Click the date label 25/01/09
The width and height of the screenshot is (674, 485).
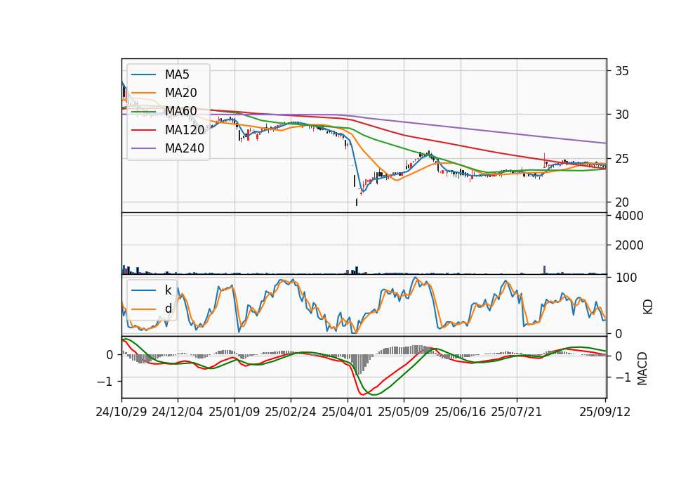coord(234,412)
